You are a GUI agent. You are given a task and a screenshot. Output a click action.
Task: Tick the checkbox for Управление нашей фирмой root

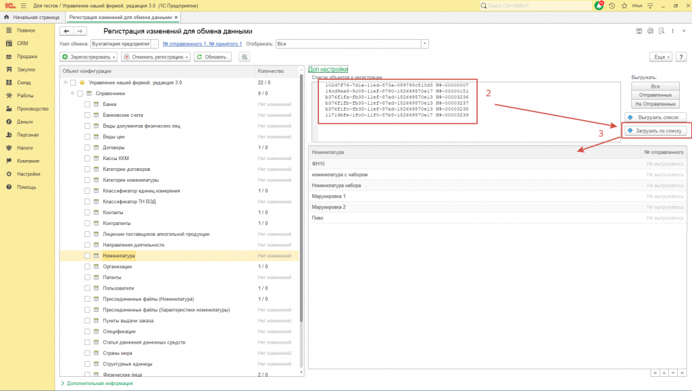point(73,82)
